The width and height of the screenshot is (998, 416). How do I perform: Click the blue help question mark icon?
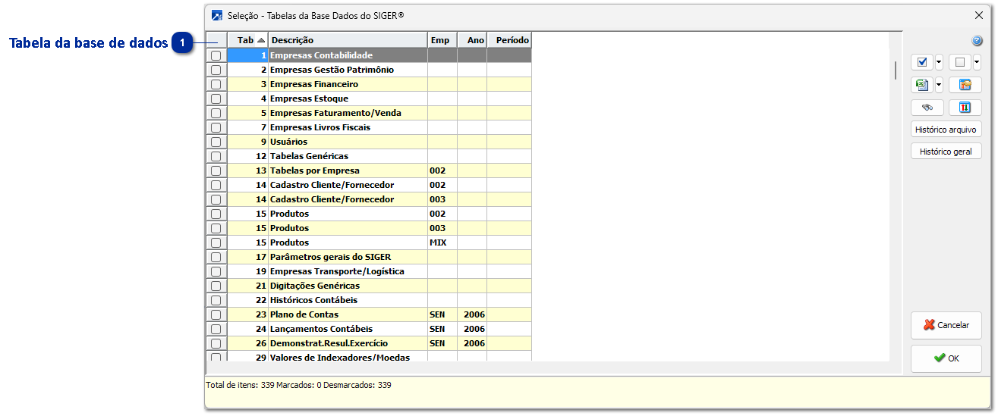point(977,41)
